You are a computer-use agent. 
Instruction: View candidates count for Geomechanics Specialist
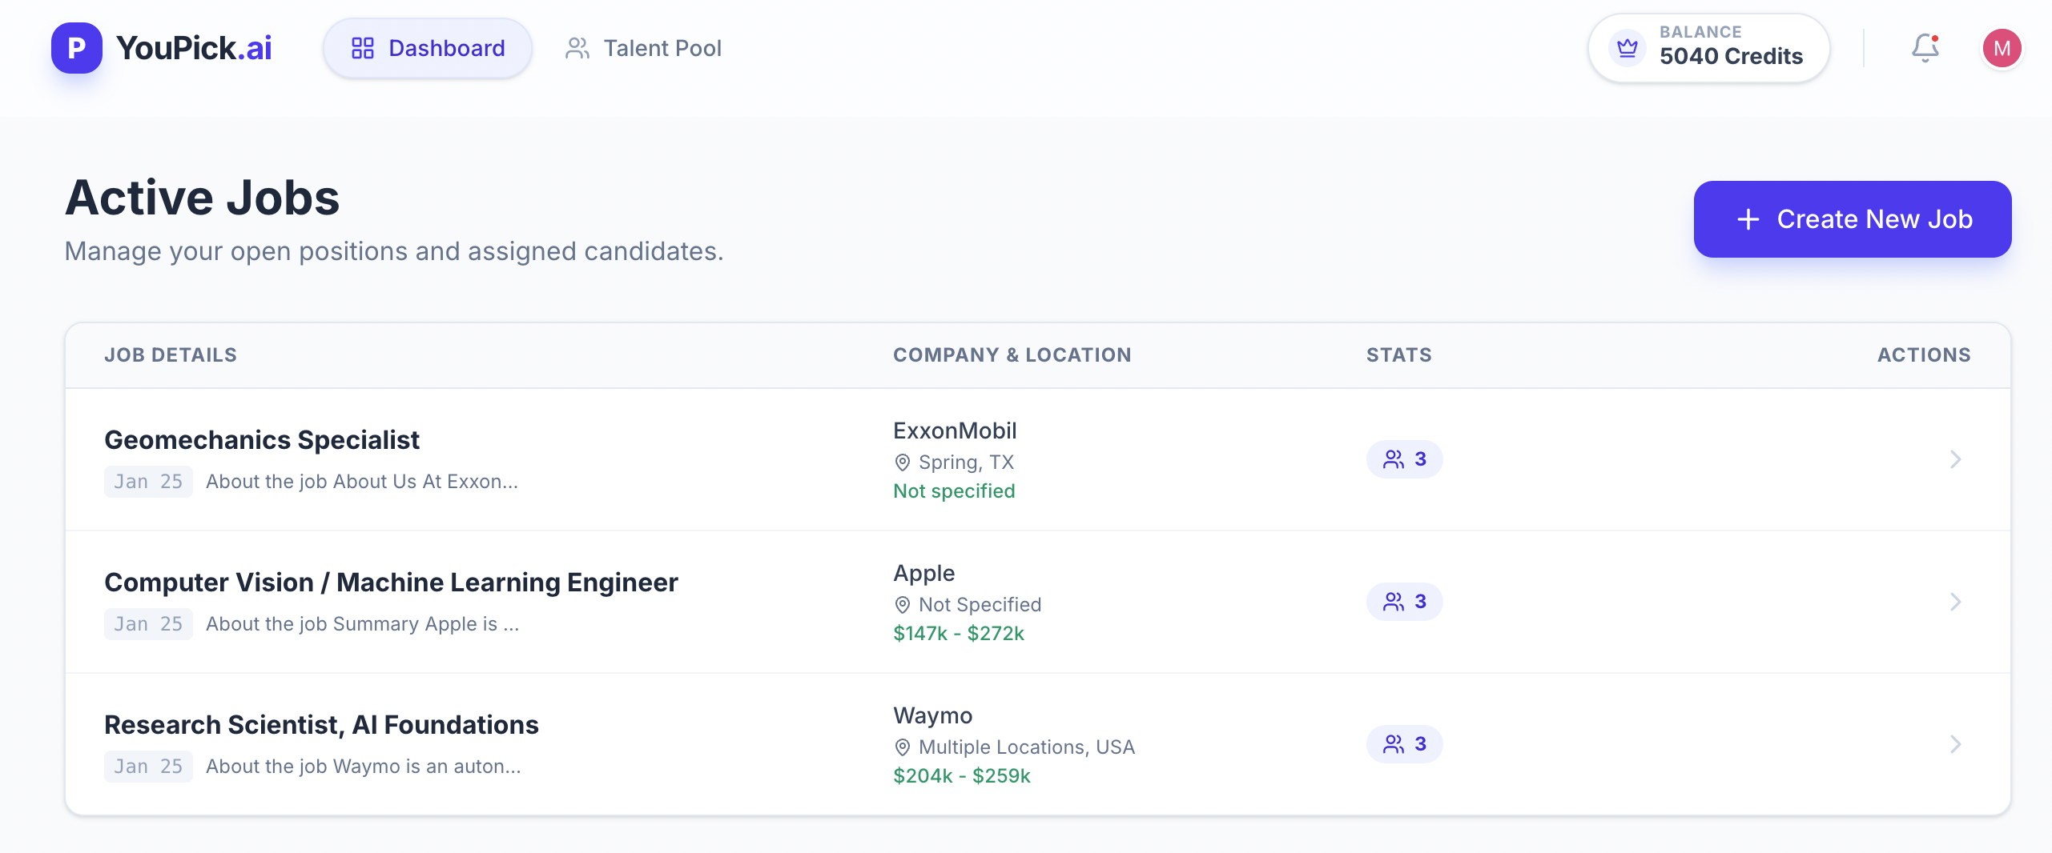coord(1405,459)
